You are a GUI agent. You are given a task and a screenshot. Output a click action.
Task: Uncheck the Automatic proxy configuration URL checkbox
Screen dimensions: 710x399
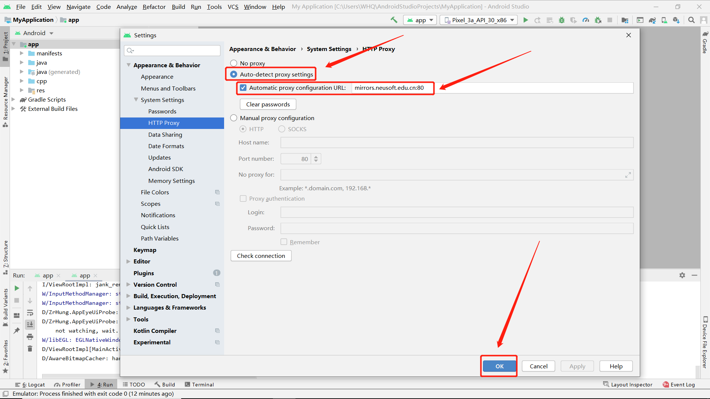(243, 88)
